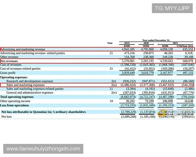Click the Total operating expenses label

[x=16, y=97]
